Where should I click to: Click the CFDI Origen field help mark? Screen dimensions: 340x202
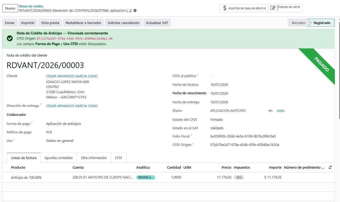point(193,144)
